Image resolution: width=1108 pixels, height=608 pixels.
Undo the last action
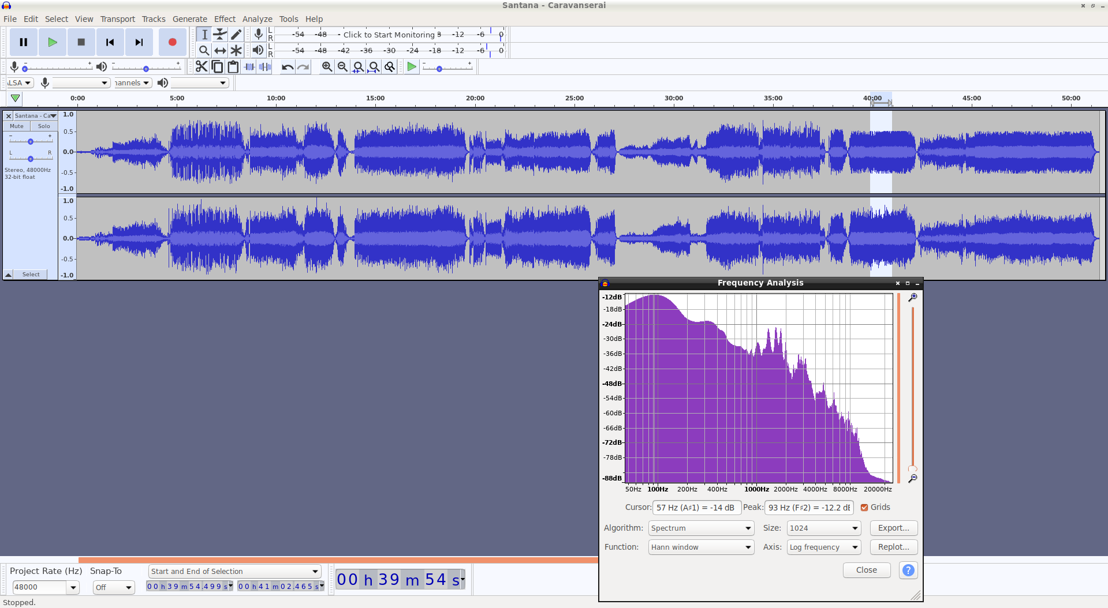tap(288, 67)
